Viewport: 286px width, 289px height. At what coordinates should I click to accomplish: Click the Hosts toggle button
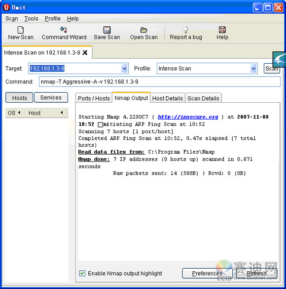(x=19, y=98)
